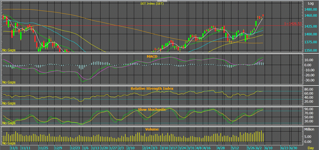Click No Gaps in the price panel
319x150 pixels.
pyautogui.click(x=9, y=50)
